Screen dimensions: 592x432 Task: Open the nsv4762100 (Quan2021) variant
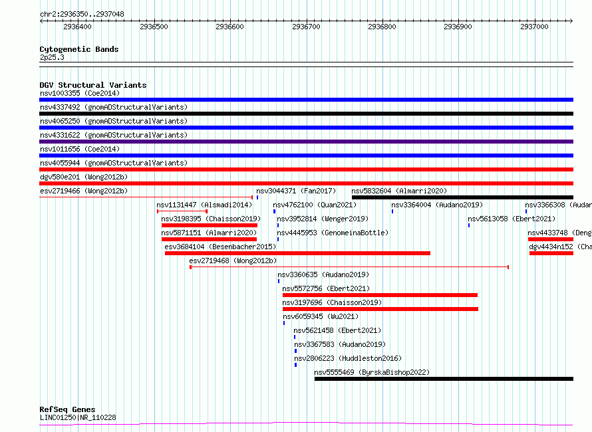(x=315, y=205)
